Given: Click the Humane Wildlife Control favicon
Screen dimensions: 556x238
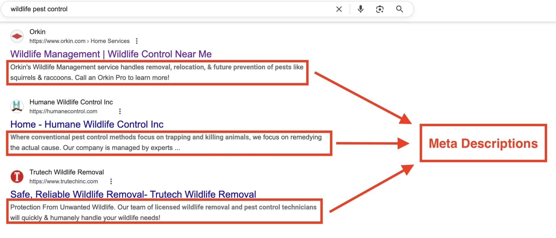Looking at the screenshot, I should click(x=17, y=106).
